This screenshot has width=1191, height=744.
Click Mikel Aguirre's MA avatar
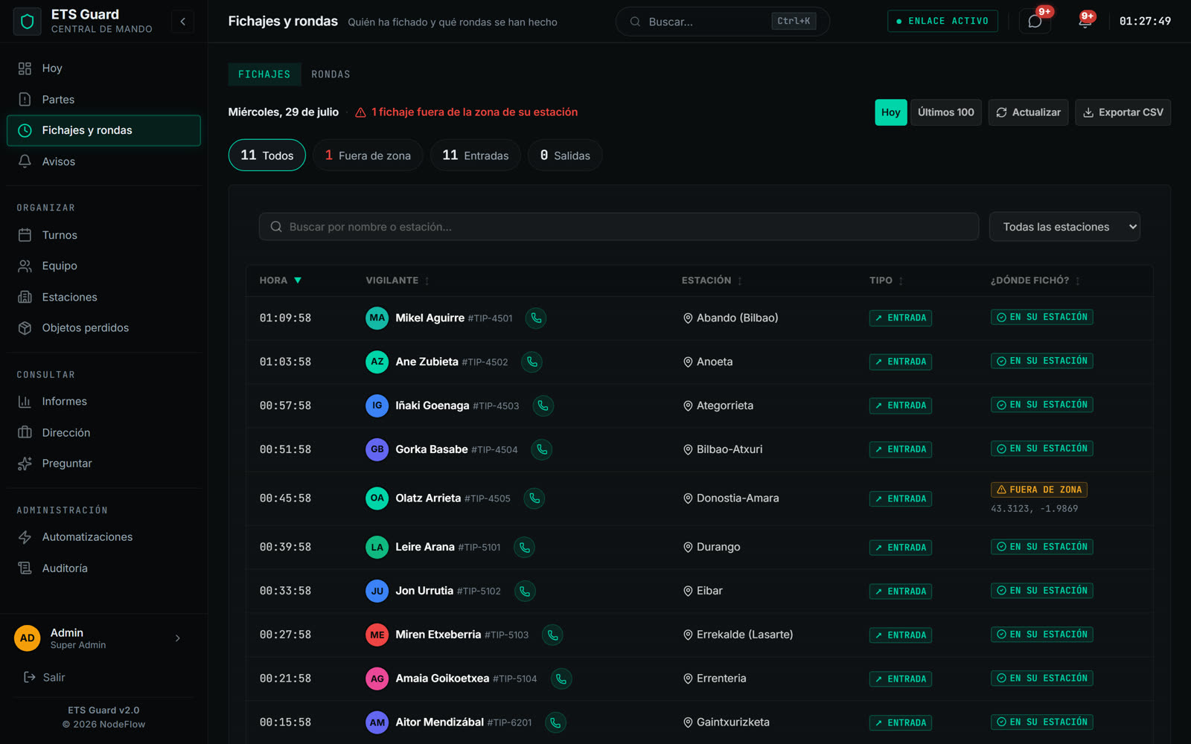pos(377,318)
